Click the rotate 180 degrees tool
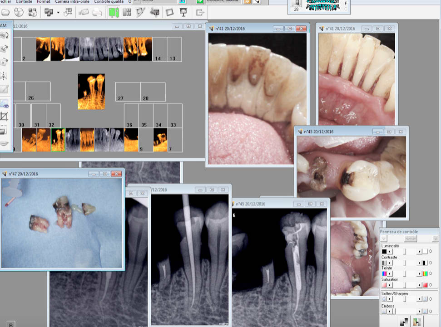 pos(4,35)
